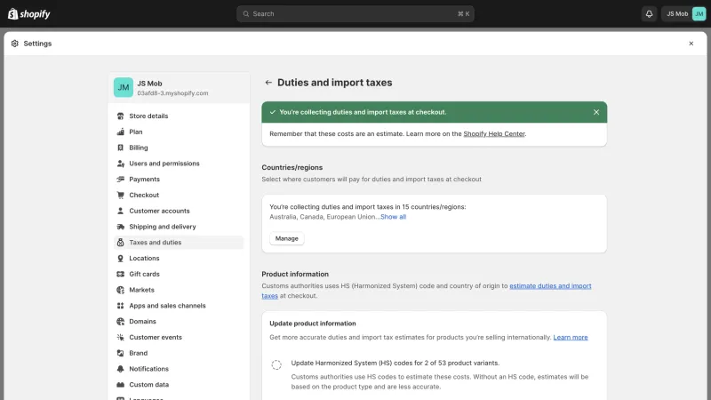This screenshot has width=711, height=400.
Task: Click the Markets globe icon
Action: point(120,290)
